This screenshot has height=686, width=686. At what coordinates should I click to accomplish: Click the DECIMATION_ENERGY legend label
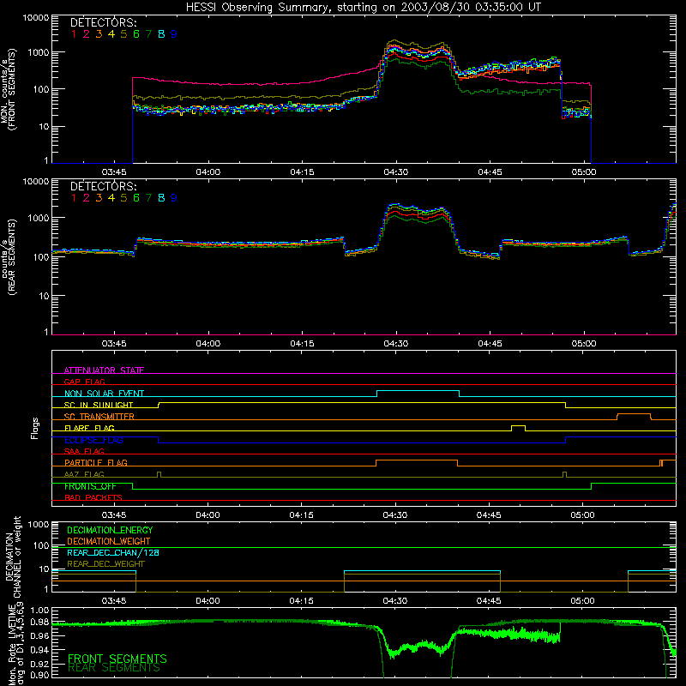[x=110, y=530]
